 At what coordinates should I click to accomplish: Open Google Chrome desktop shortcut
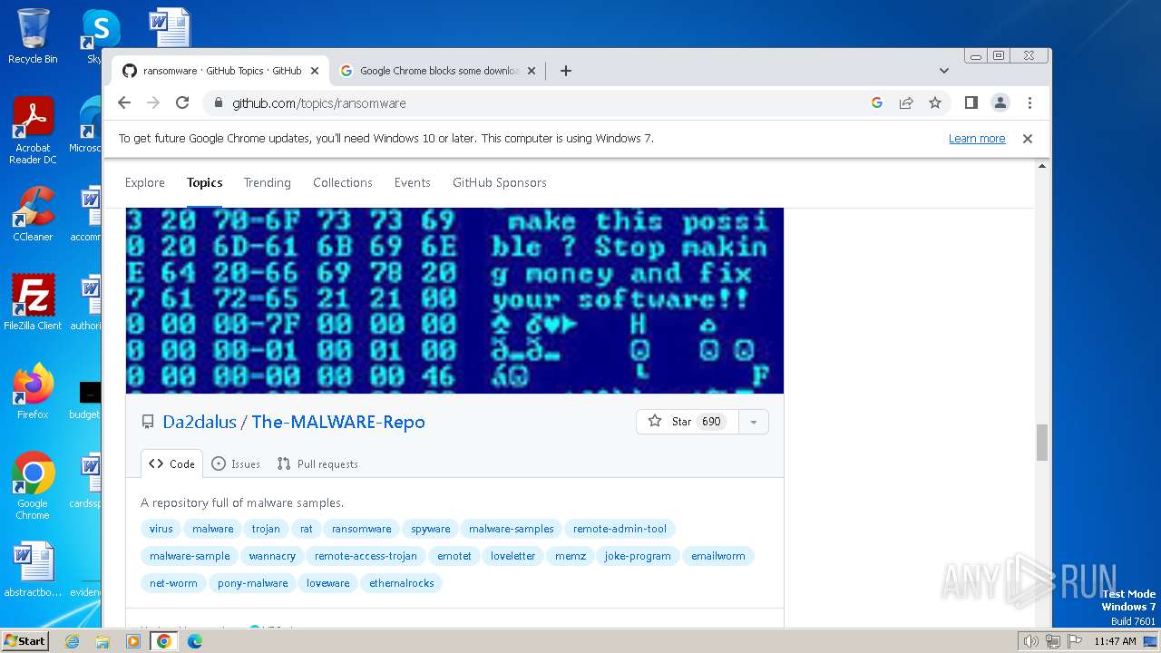click(x=33, y=486)
